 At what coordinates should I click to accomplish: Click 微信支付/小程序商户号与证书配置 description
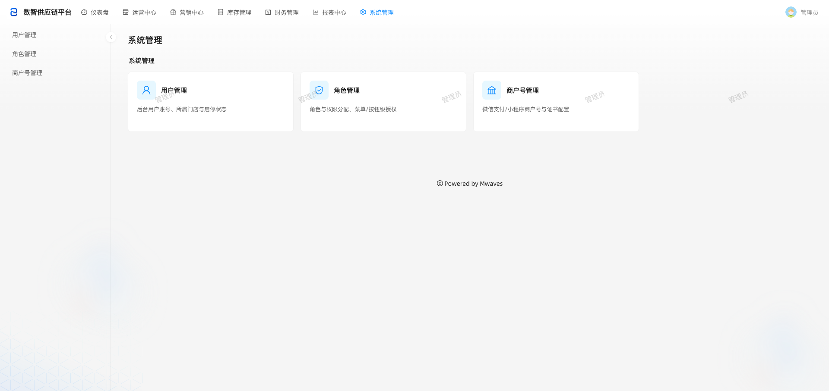[x=526, y=109]
